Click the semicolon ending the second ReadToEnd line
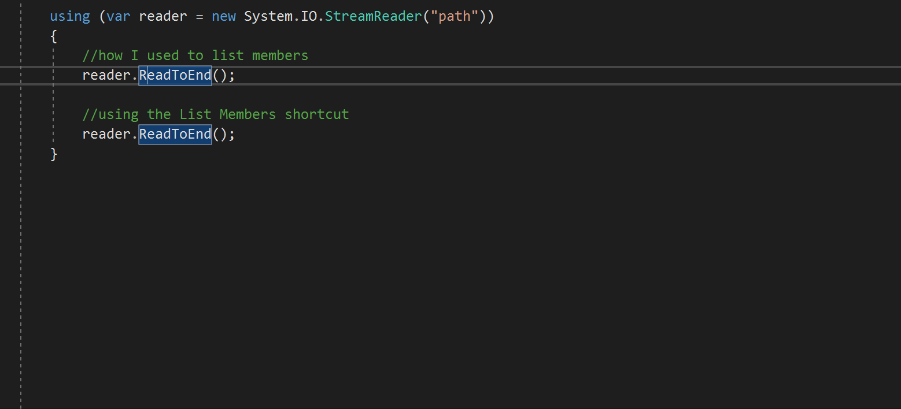901x409 pixels. pos(232,134)
